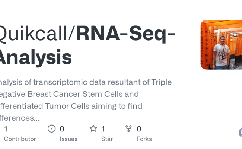Click the forks count number 0
Screen dimensions: 242x149
point(139,129)
